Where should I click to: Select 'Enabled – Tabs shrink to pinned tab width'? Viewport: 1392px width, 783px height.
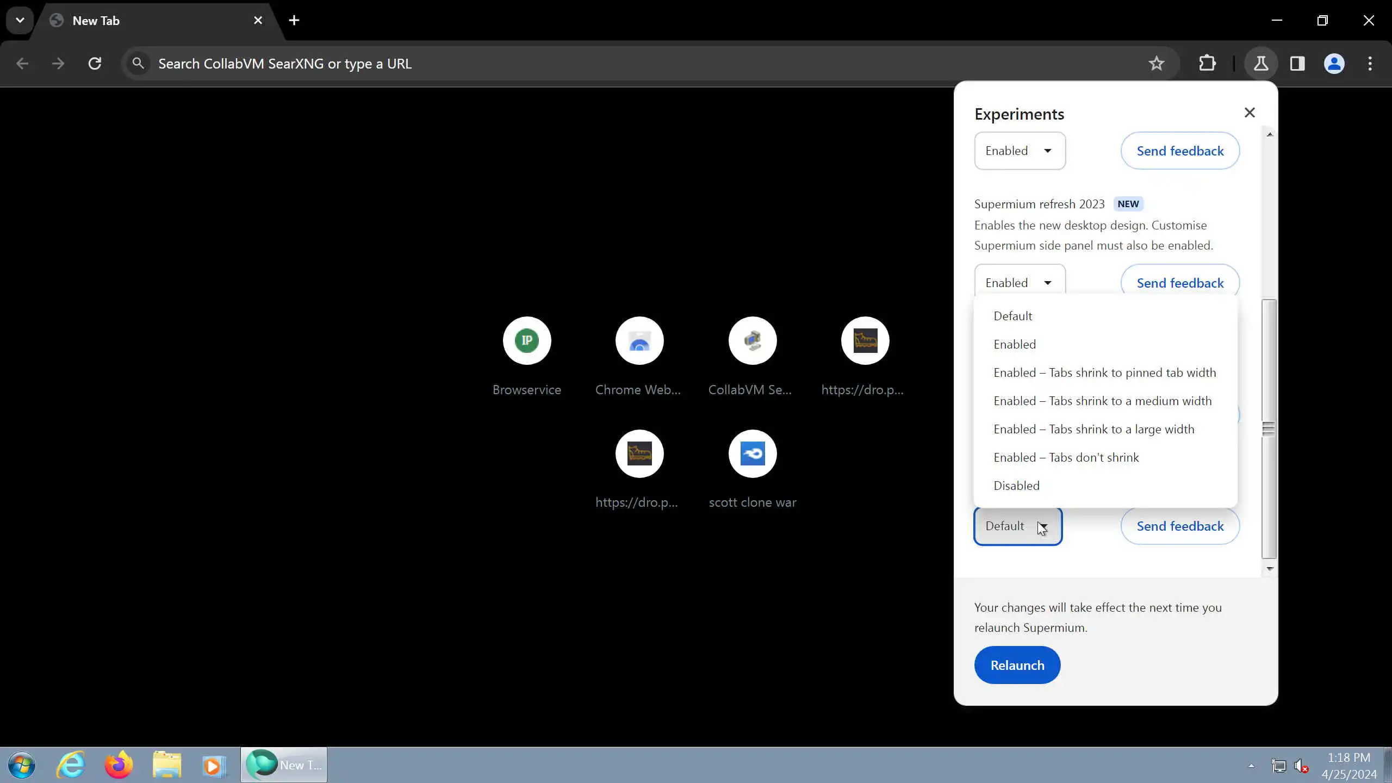click(x=1104, y=372)
